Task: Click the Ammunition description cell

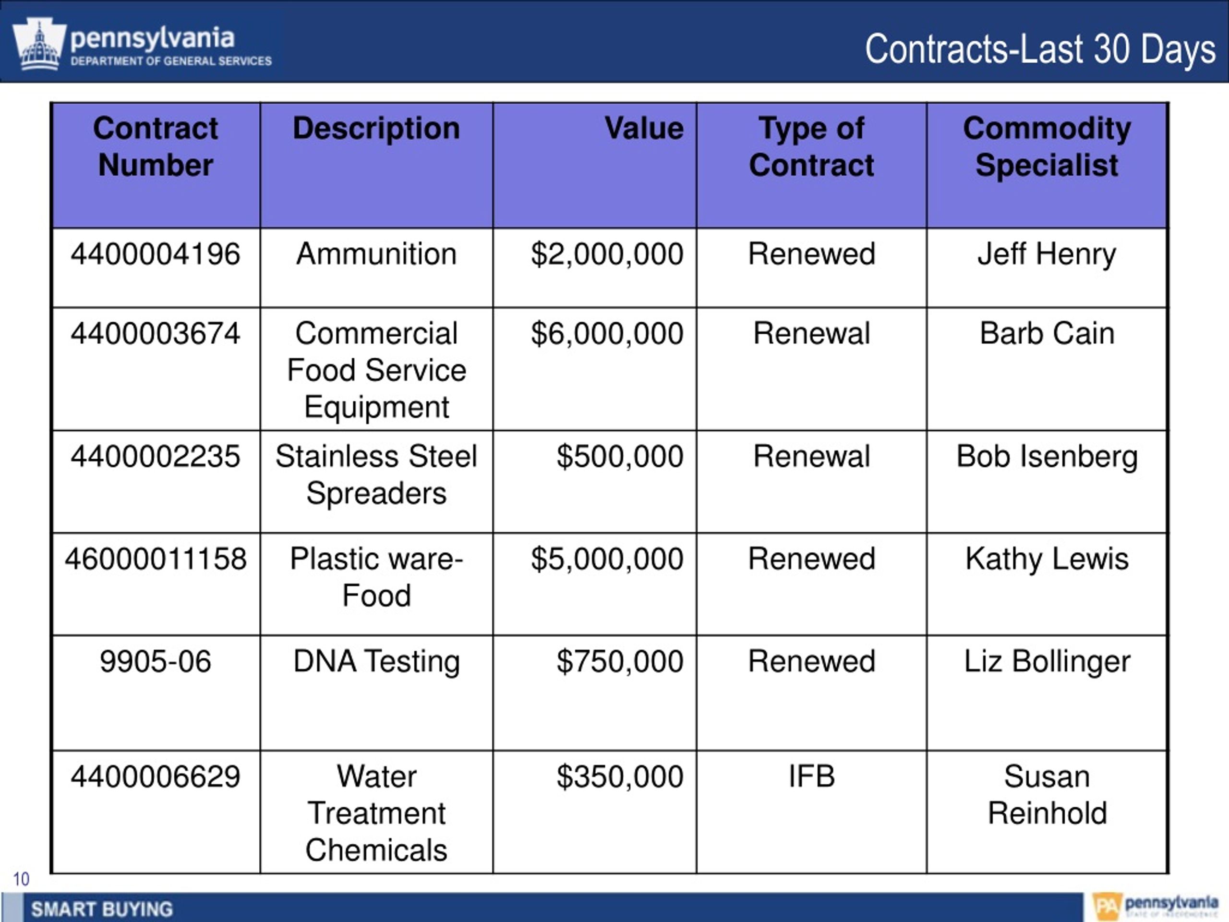Action: click(x=376, y=268)
